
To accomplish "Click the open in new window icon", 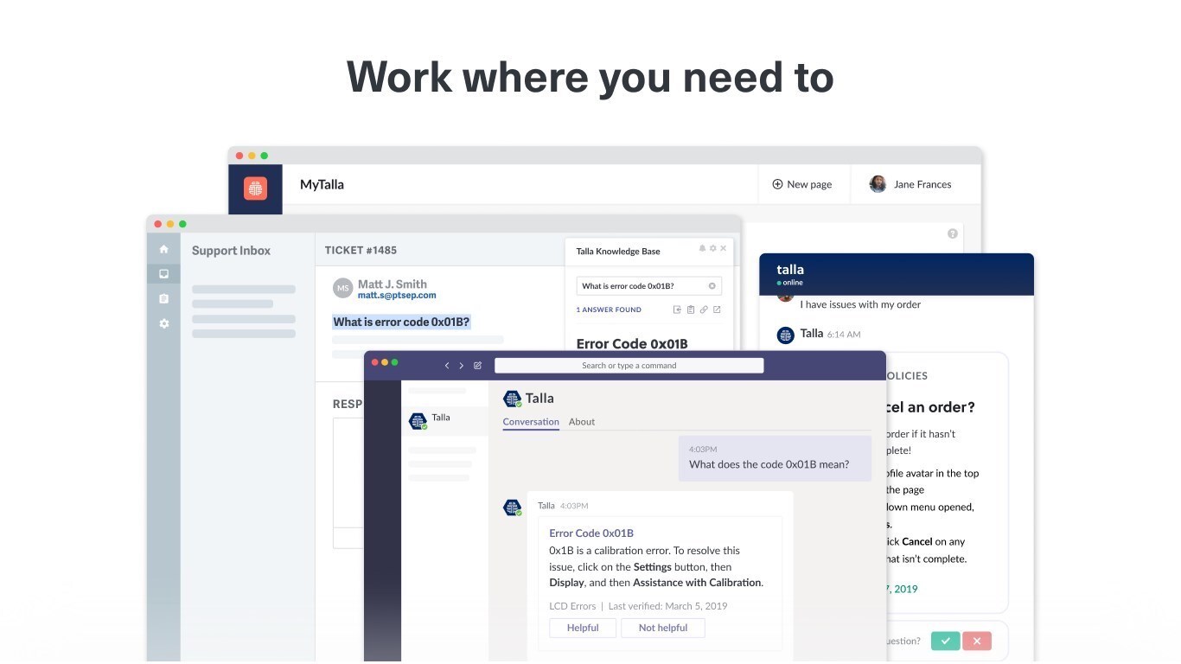I will click(717, 310).
